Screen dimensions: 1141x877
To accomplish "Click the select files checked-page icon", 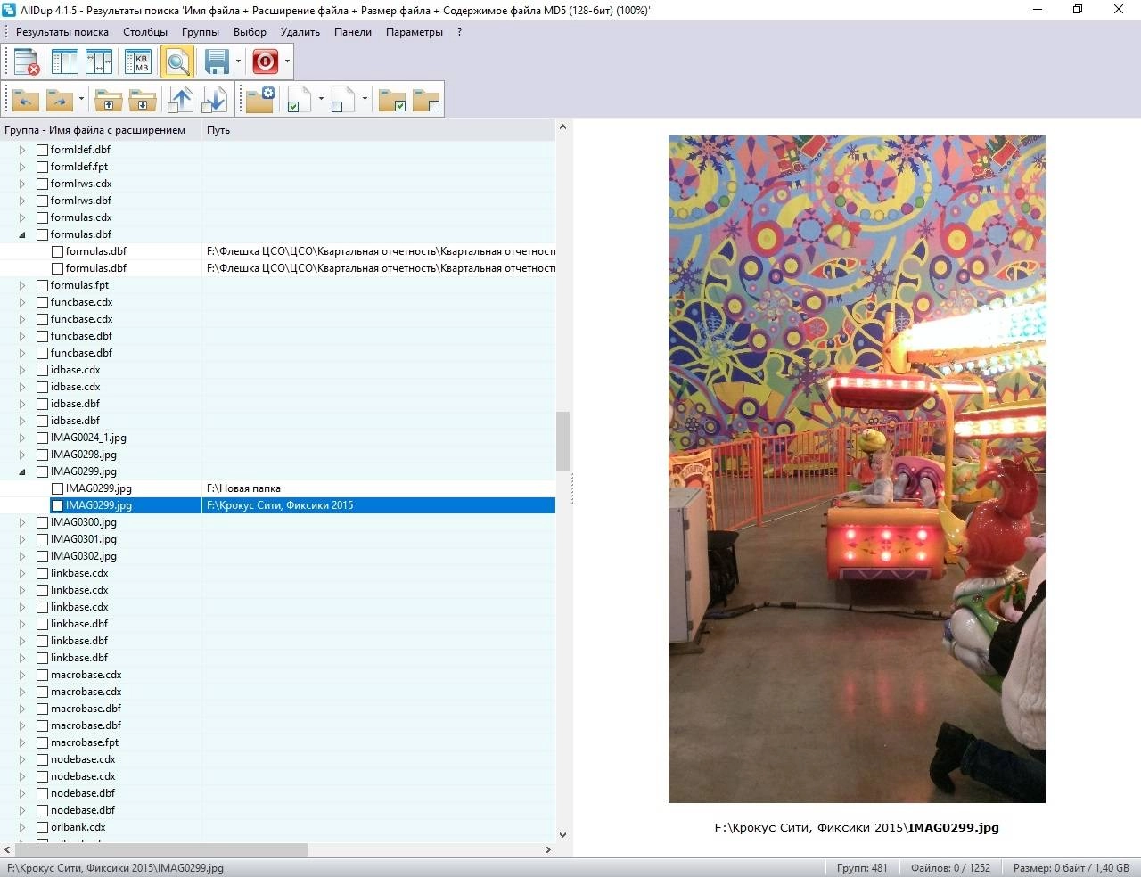I will click(298, 99).
